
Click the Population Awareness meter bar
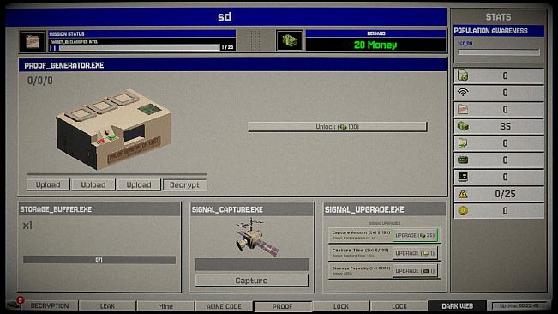(x=499, y=52)
